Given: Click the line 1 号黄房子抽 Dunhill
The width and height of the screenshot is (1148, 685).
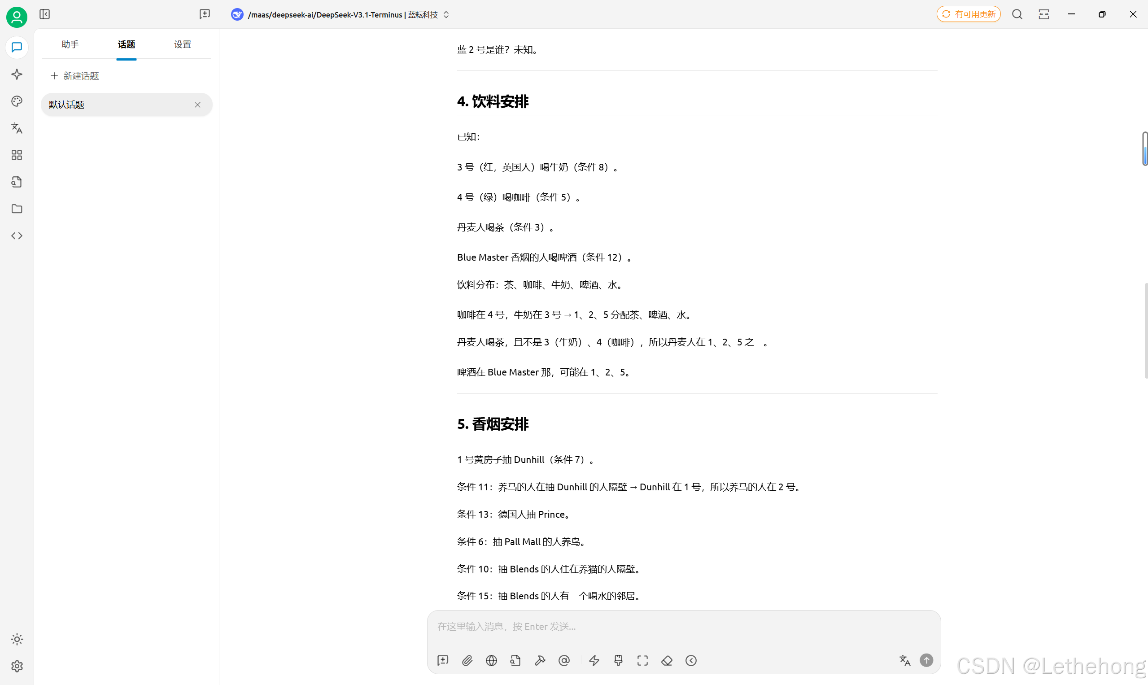Looking at the screenshot, I should pos(525,459).
